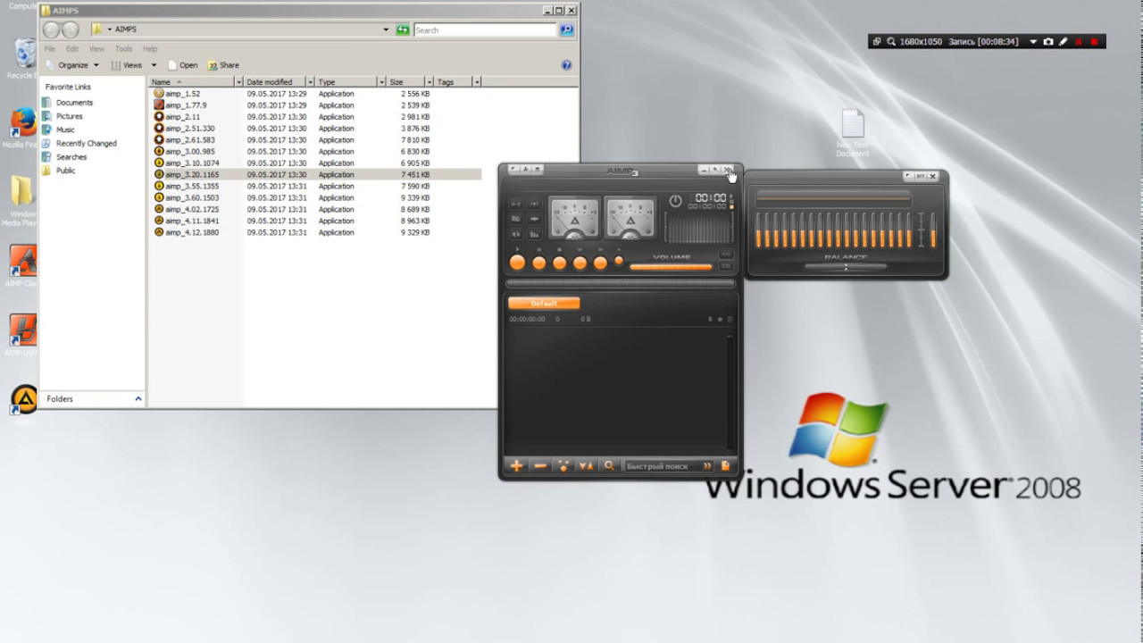
Task: Click the small AIMP Open files button
Action: coord(619,261)
